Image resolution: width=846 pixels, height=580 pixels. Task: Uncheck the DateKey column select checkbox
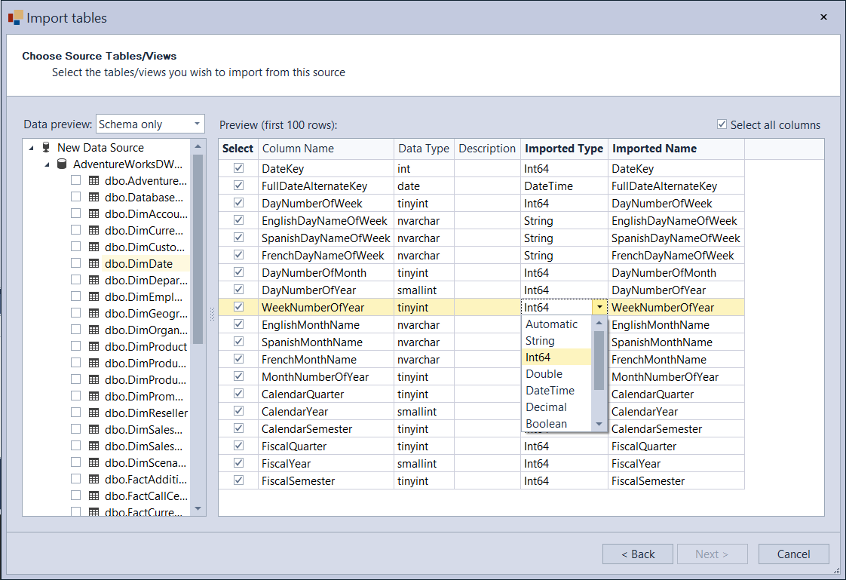(x=238, y=169)
